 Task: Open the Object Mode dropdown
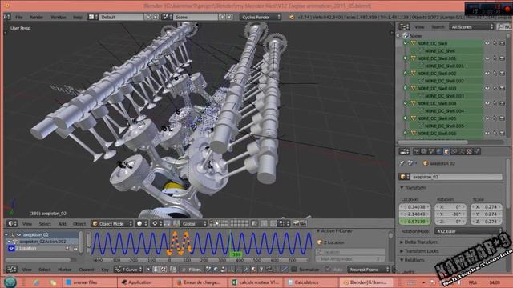pyautogui.click(x=112, y=223)
